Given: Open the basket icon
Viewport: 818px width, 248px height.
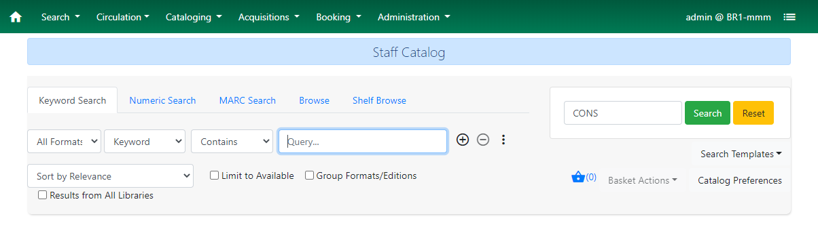Looking at the screenshot, I should pyautogui.click(x=578, y=178).
